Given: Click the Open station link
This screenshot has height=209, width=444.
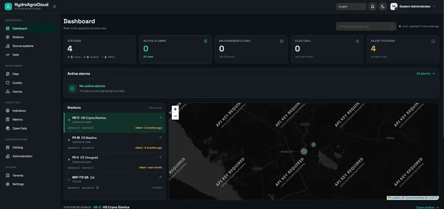Looking at the screenshot, I should (x=427, y=208).
